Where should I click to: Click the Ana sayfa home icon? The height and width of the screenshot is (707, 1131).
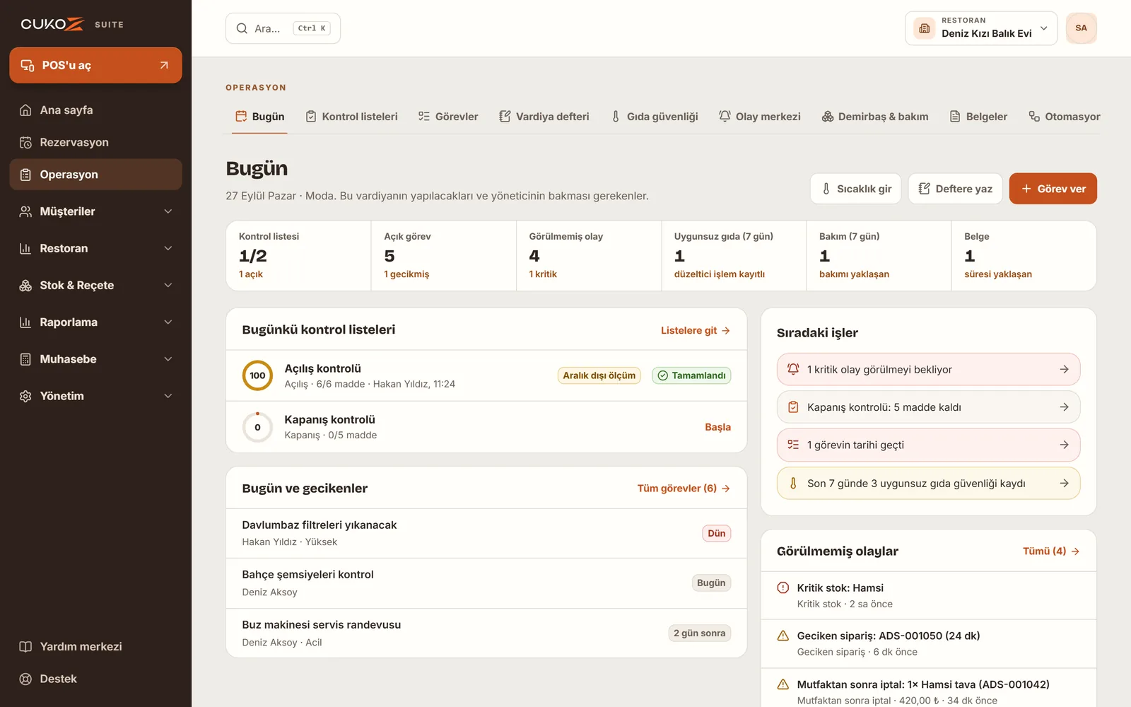click(x=25, y=110)
